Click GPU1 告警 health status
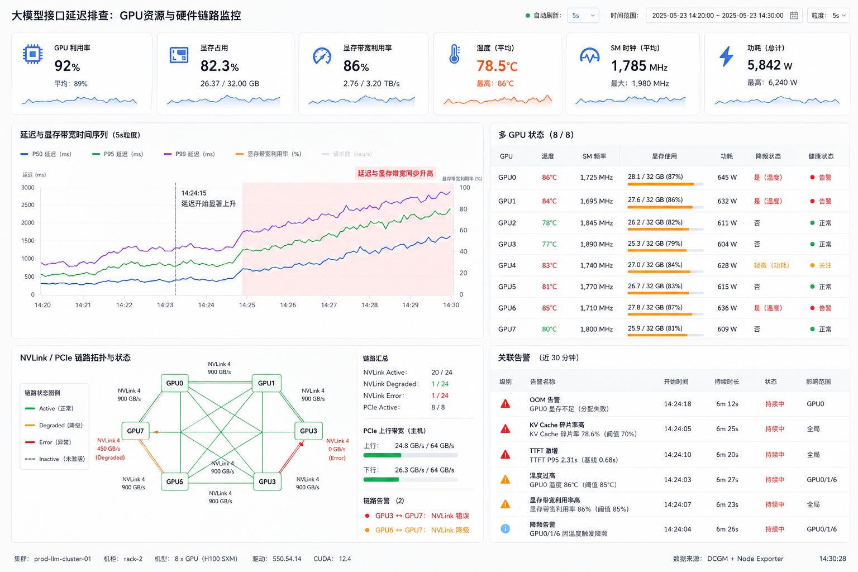The height and width of the screenshot is (572, 858). coord(821,201)
